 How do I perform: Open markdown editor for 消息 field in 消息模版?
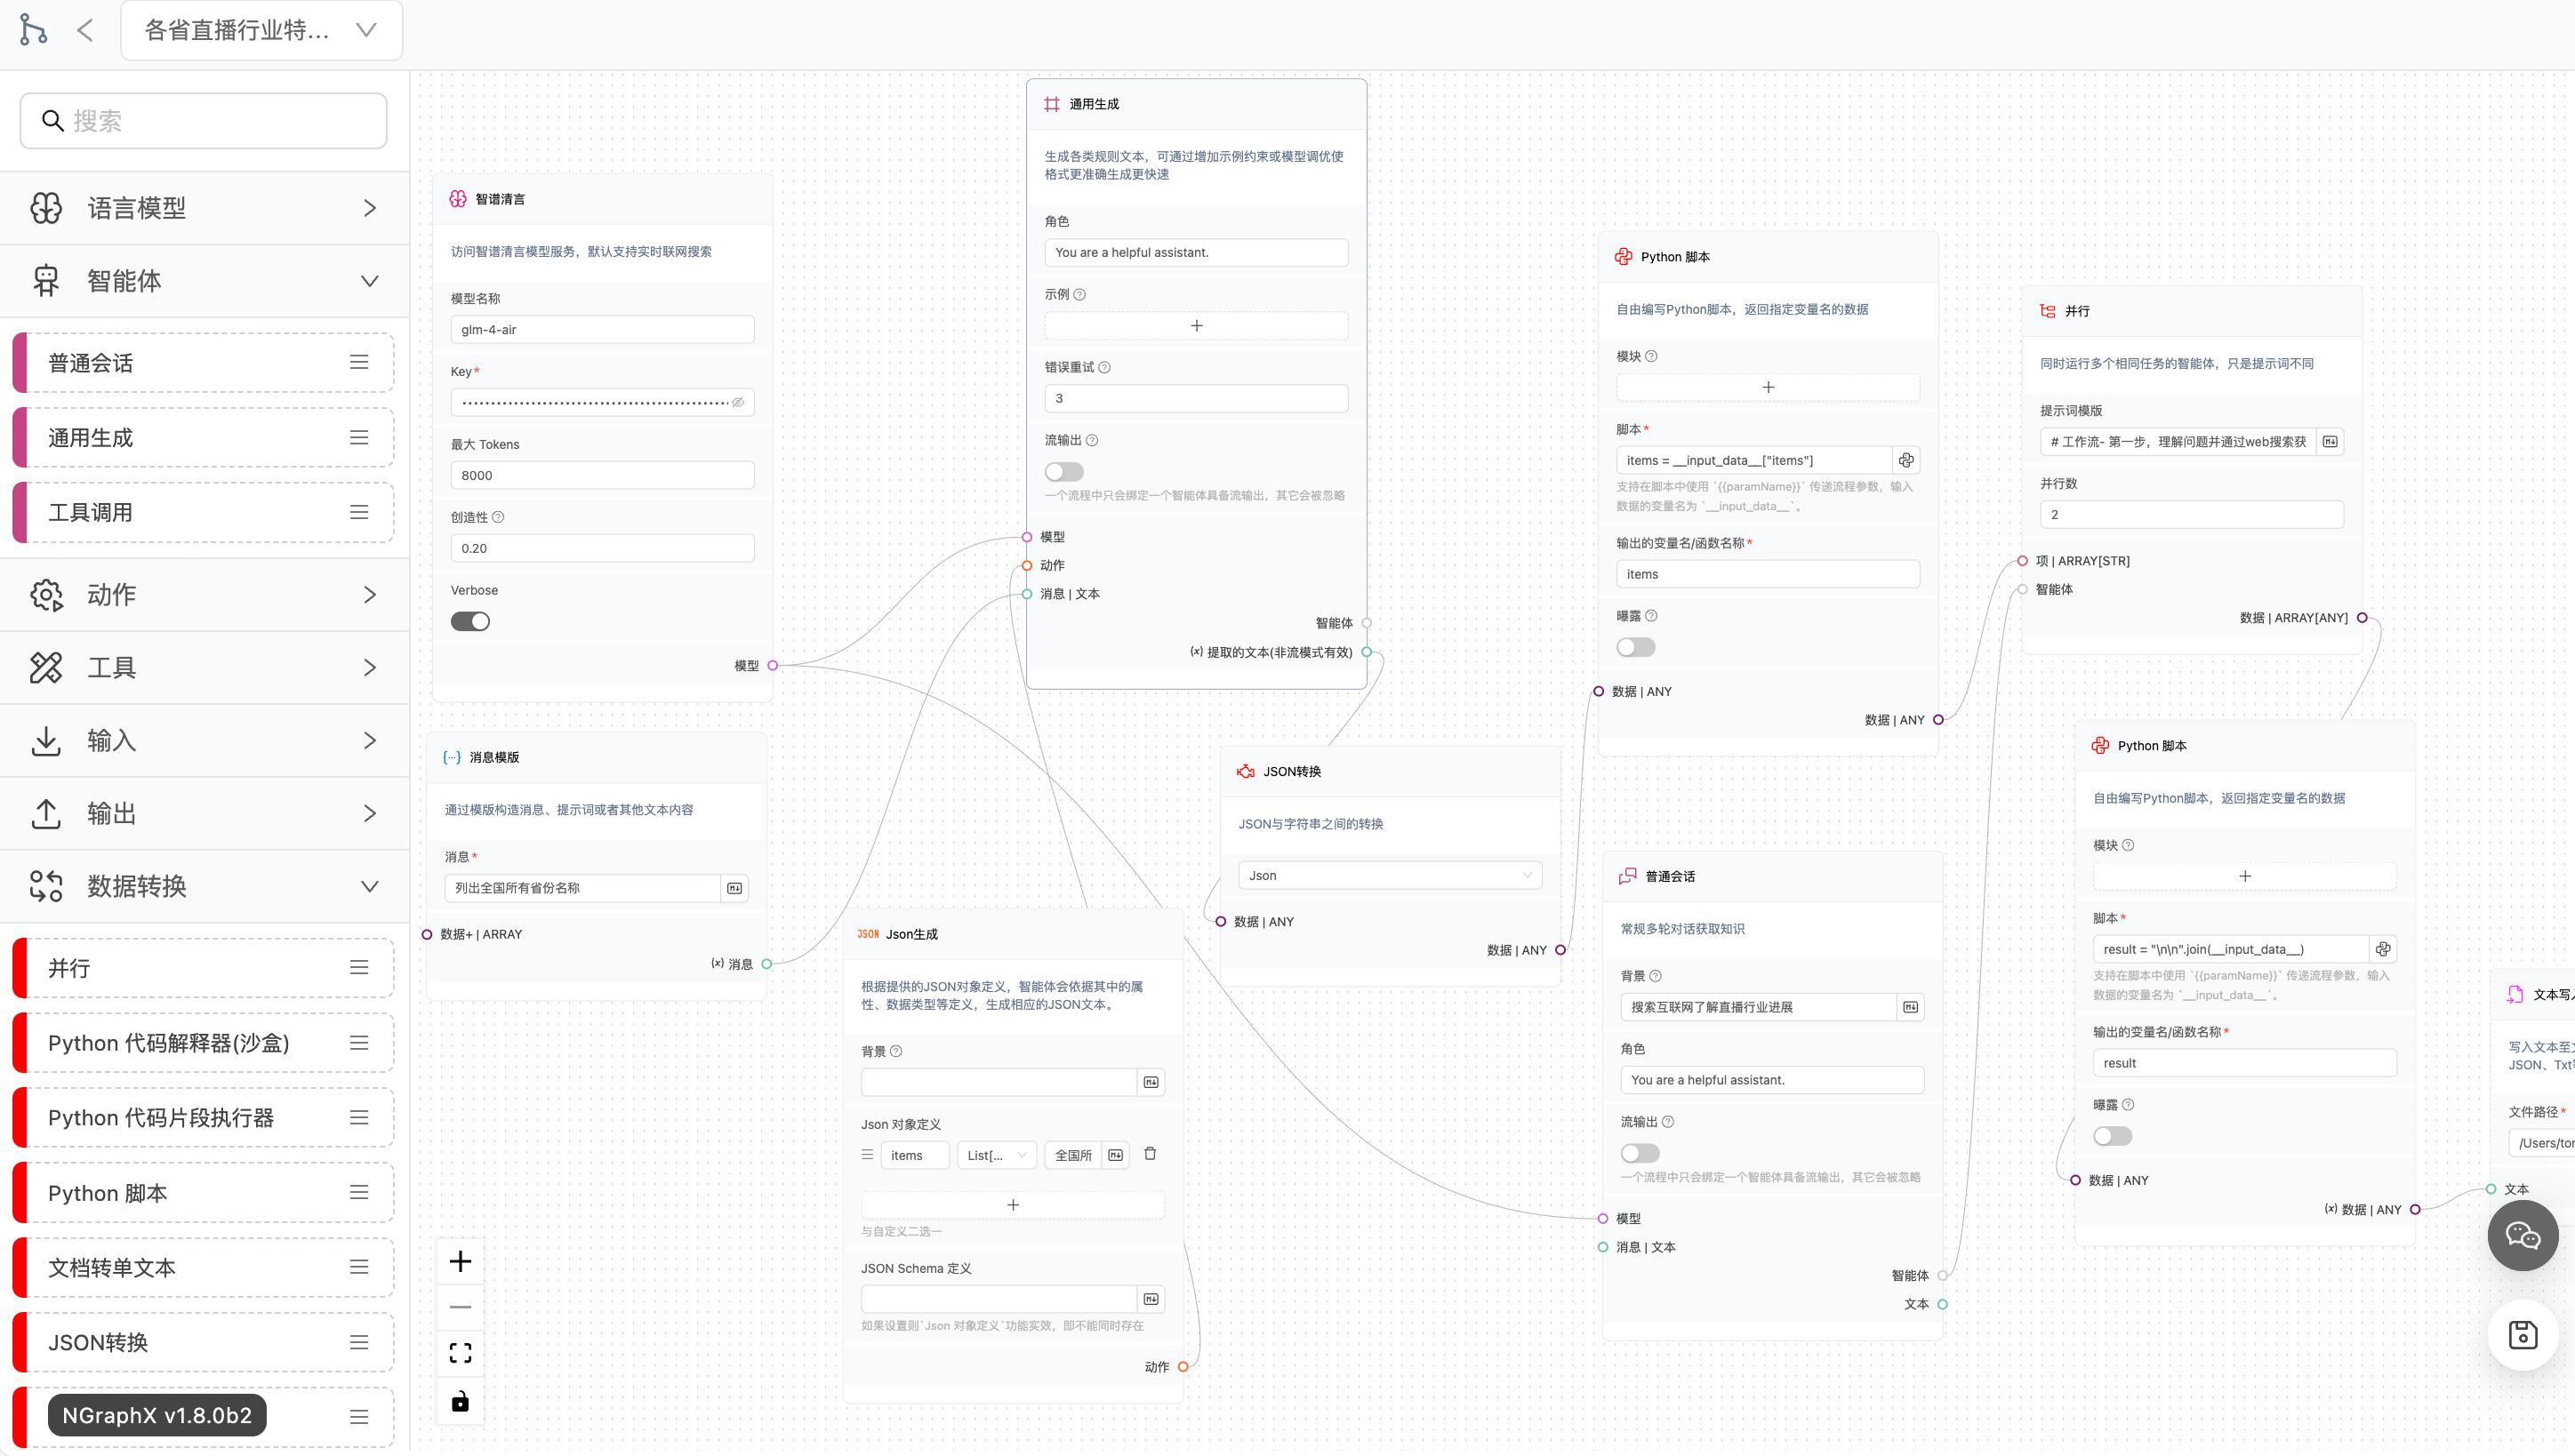[x=735, y=888]
